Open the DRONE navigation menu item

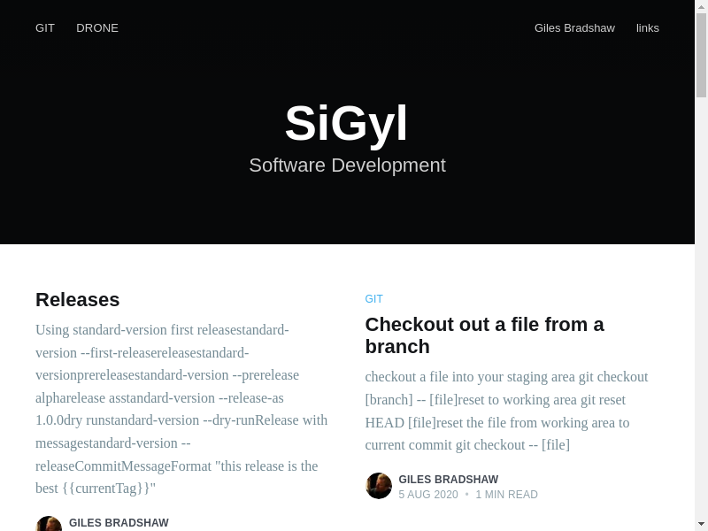tap(97, 27)
